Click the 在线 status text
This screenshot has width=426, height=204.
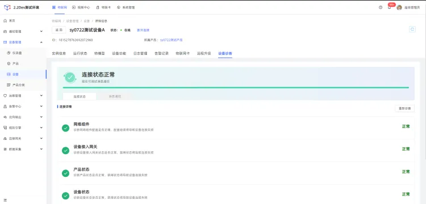(127, 30)
